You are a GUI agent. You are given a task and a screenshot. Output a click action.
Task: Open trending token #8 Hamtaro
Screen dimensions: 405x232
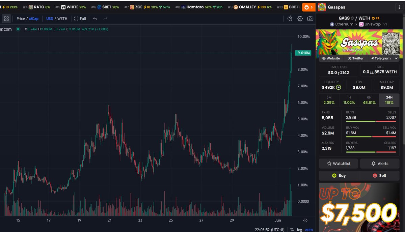199,7
